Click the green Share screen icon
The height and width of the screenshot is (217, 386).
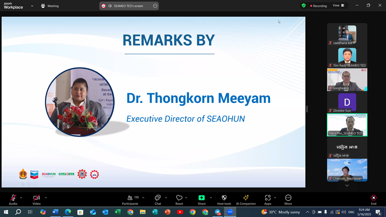(202, 198)
